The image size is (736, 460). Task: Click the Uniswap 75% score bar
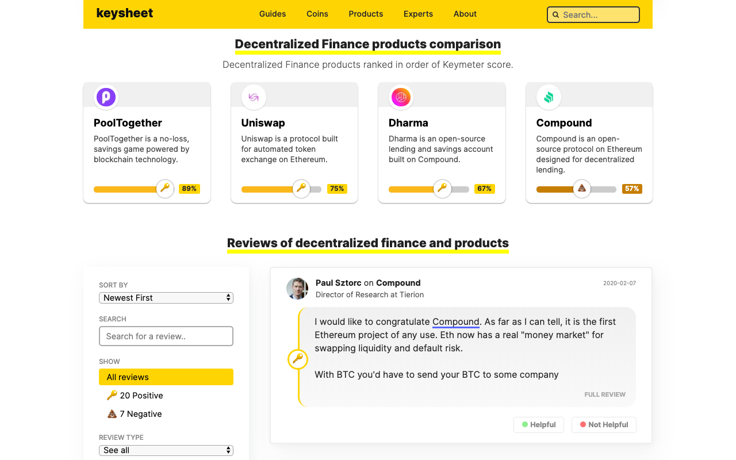coord(281,189)
